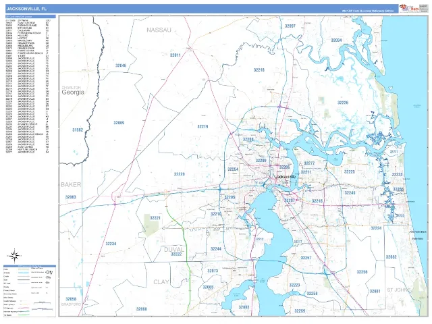Select ZIP code 32246 on the map

point(350,193)
